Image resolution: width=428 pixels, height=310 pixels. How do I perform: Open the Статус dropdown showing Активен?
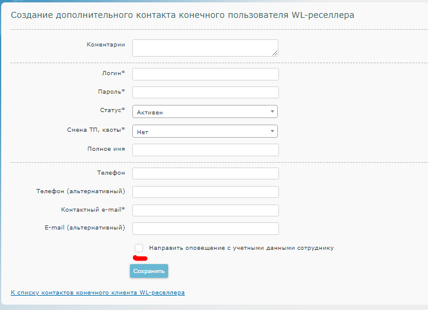[205, 111]
